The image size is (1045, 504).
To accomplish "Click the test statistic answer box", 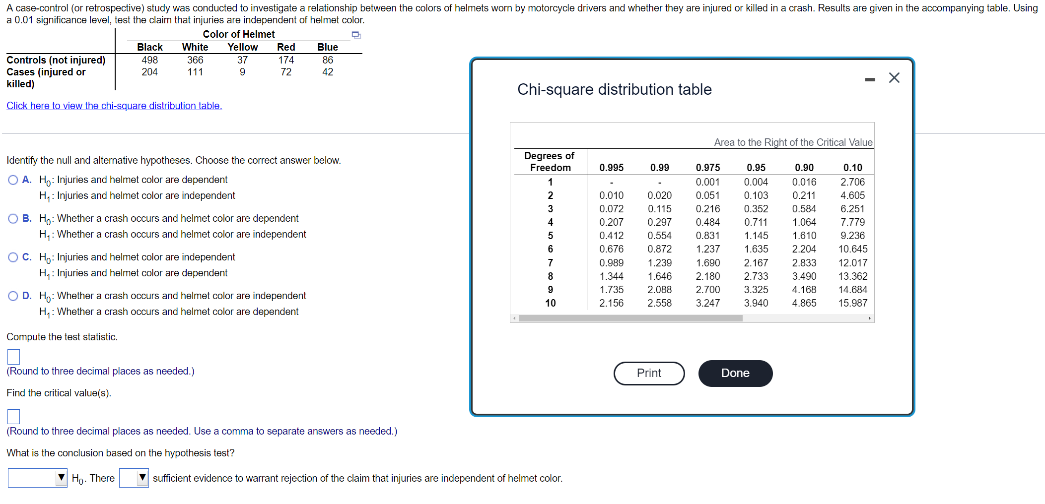I will [x=13, y=356].
